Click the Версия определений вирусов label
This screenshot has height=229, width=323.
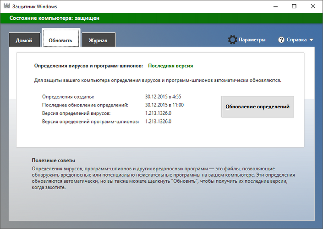[76, 113]
